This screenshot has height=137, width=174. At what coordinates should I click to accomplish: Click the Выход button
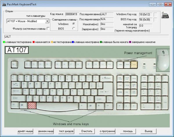pos(148,131)
